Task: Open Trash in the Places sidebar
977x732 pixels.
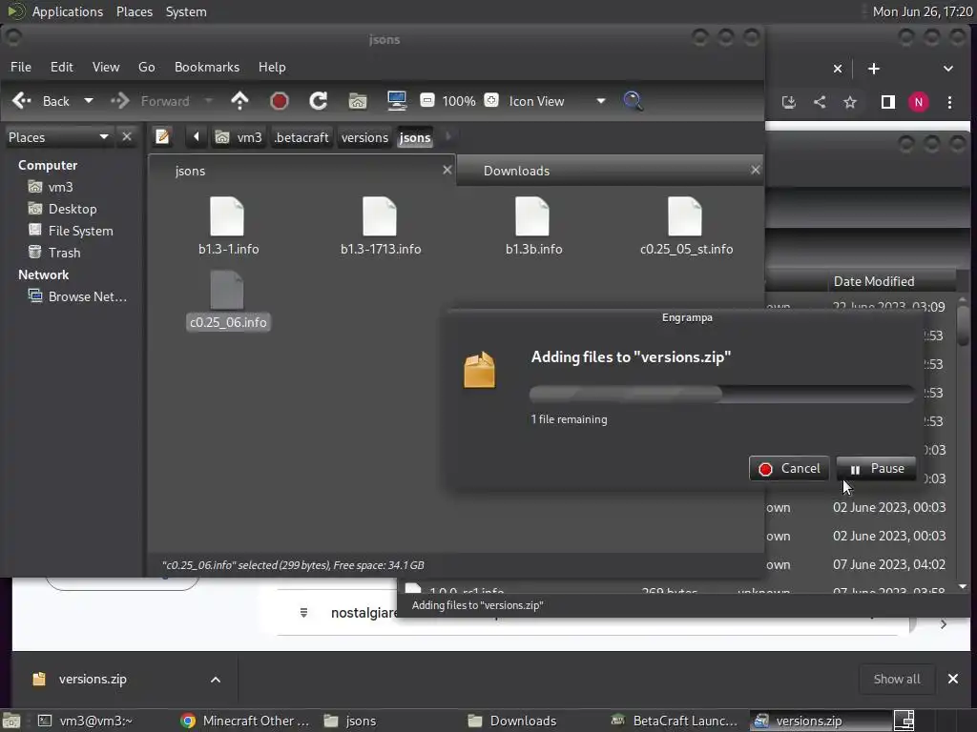Action: tap(64, 252)
